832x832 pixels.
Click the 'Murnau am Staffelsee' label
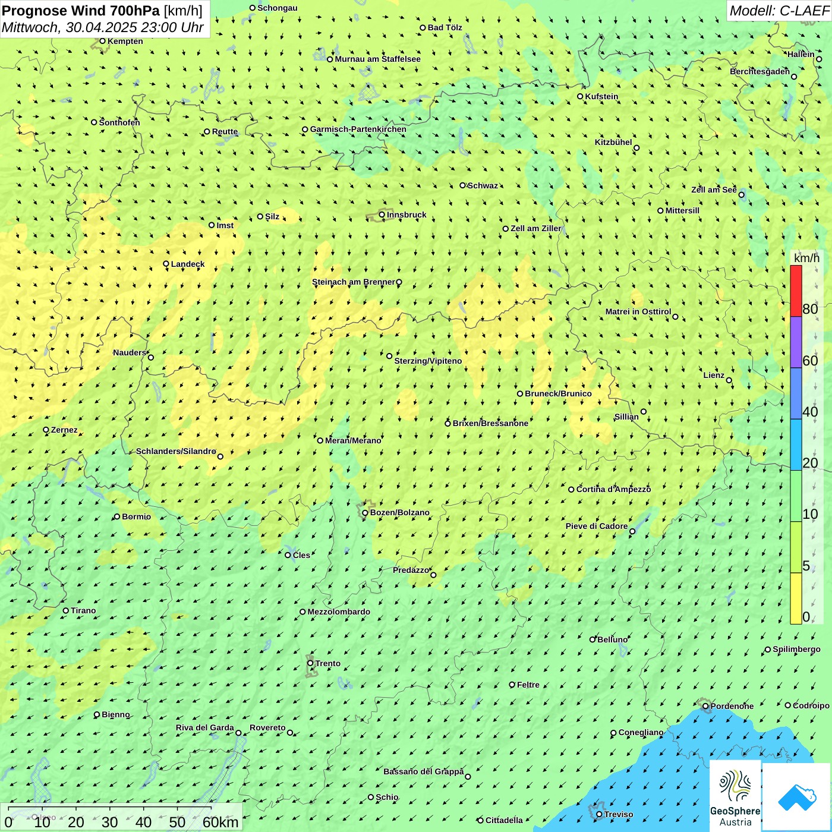pos(378,59)
